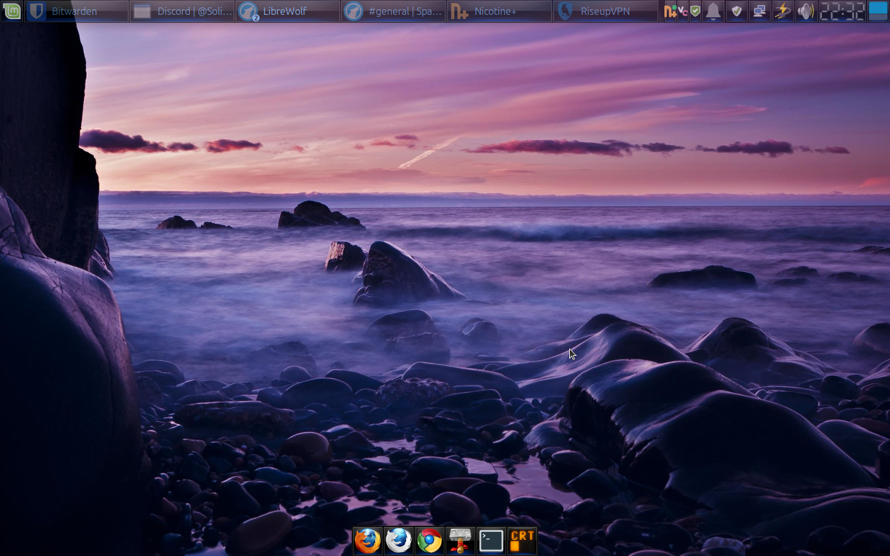This screenshot has width=890, height=556.
Task: Click the VC tray icon
Action: 683,11
